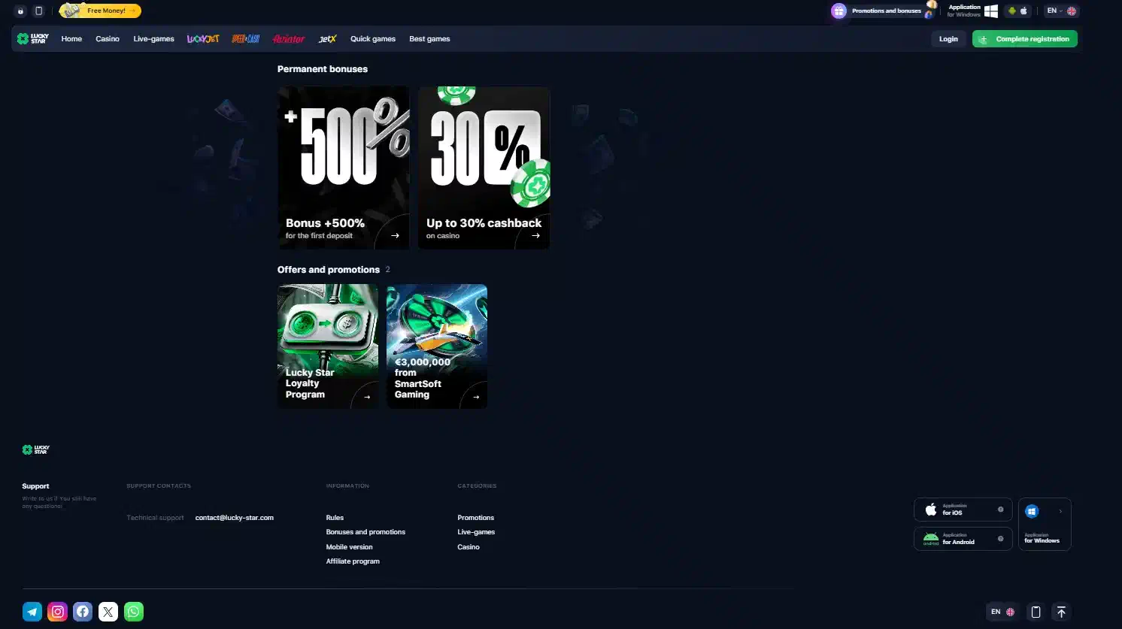1122x629 pixels.
Task: Open the Live-games section
Action: click(153, 39)
